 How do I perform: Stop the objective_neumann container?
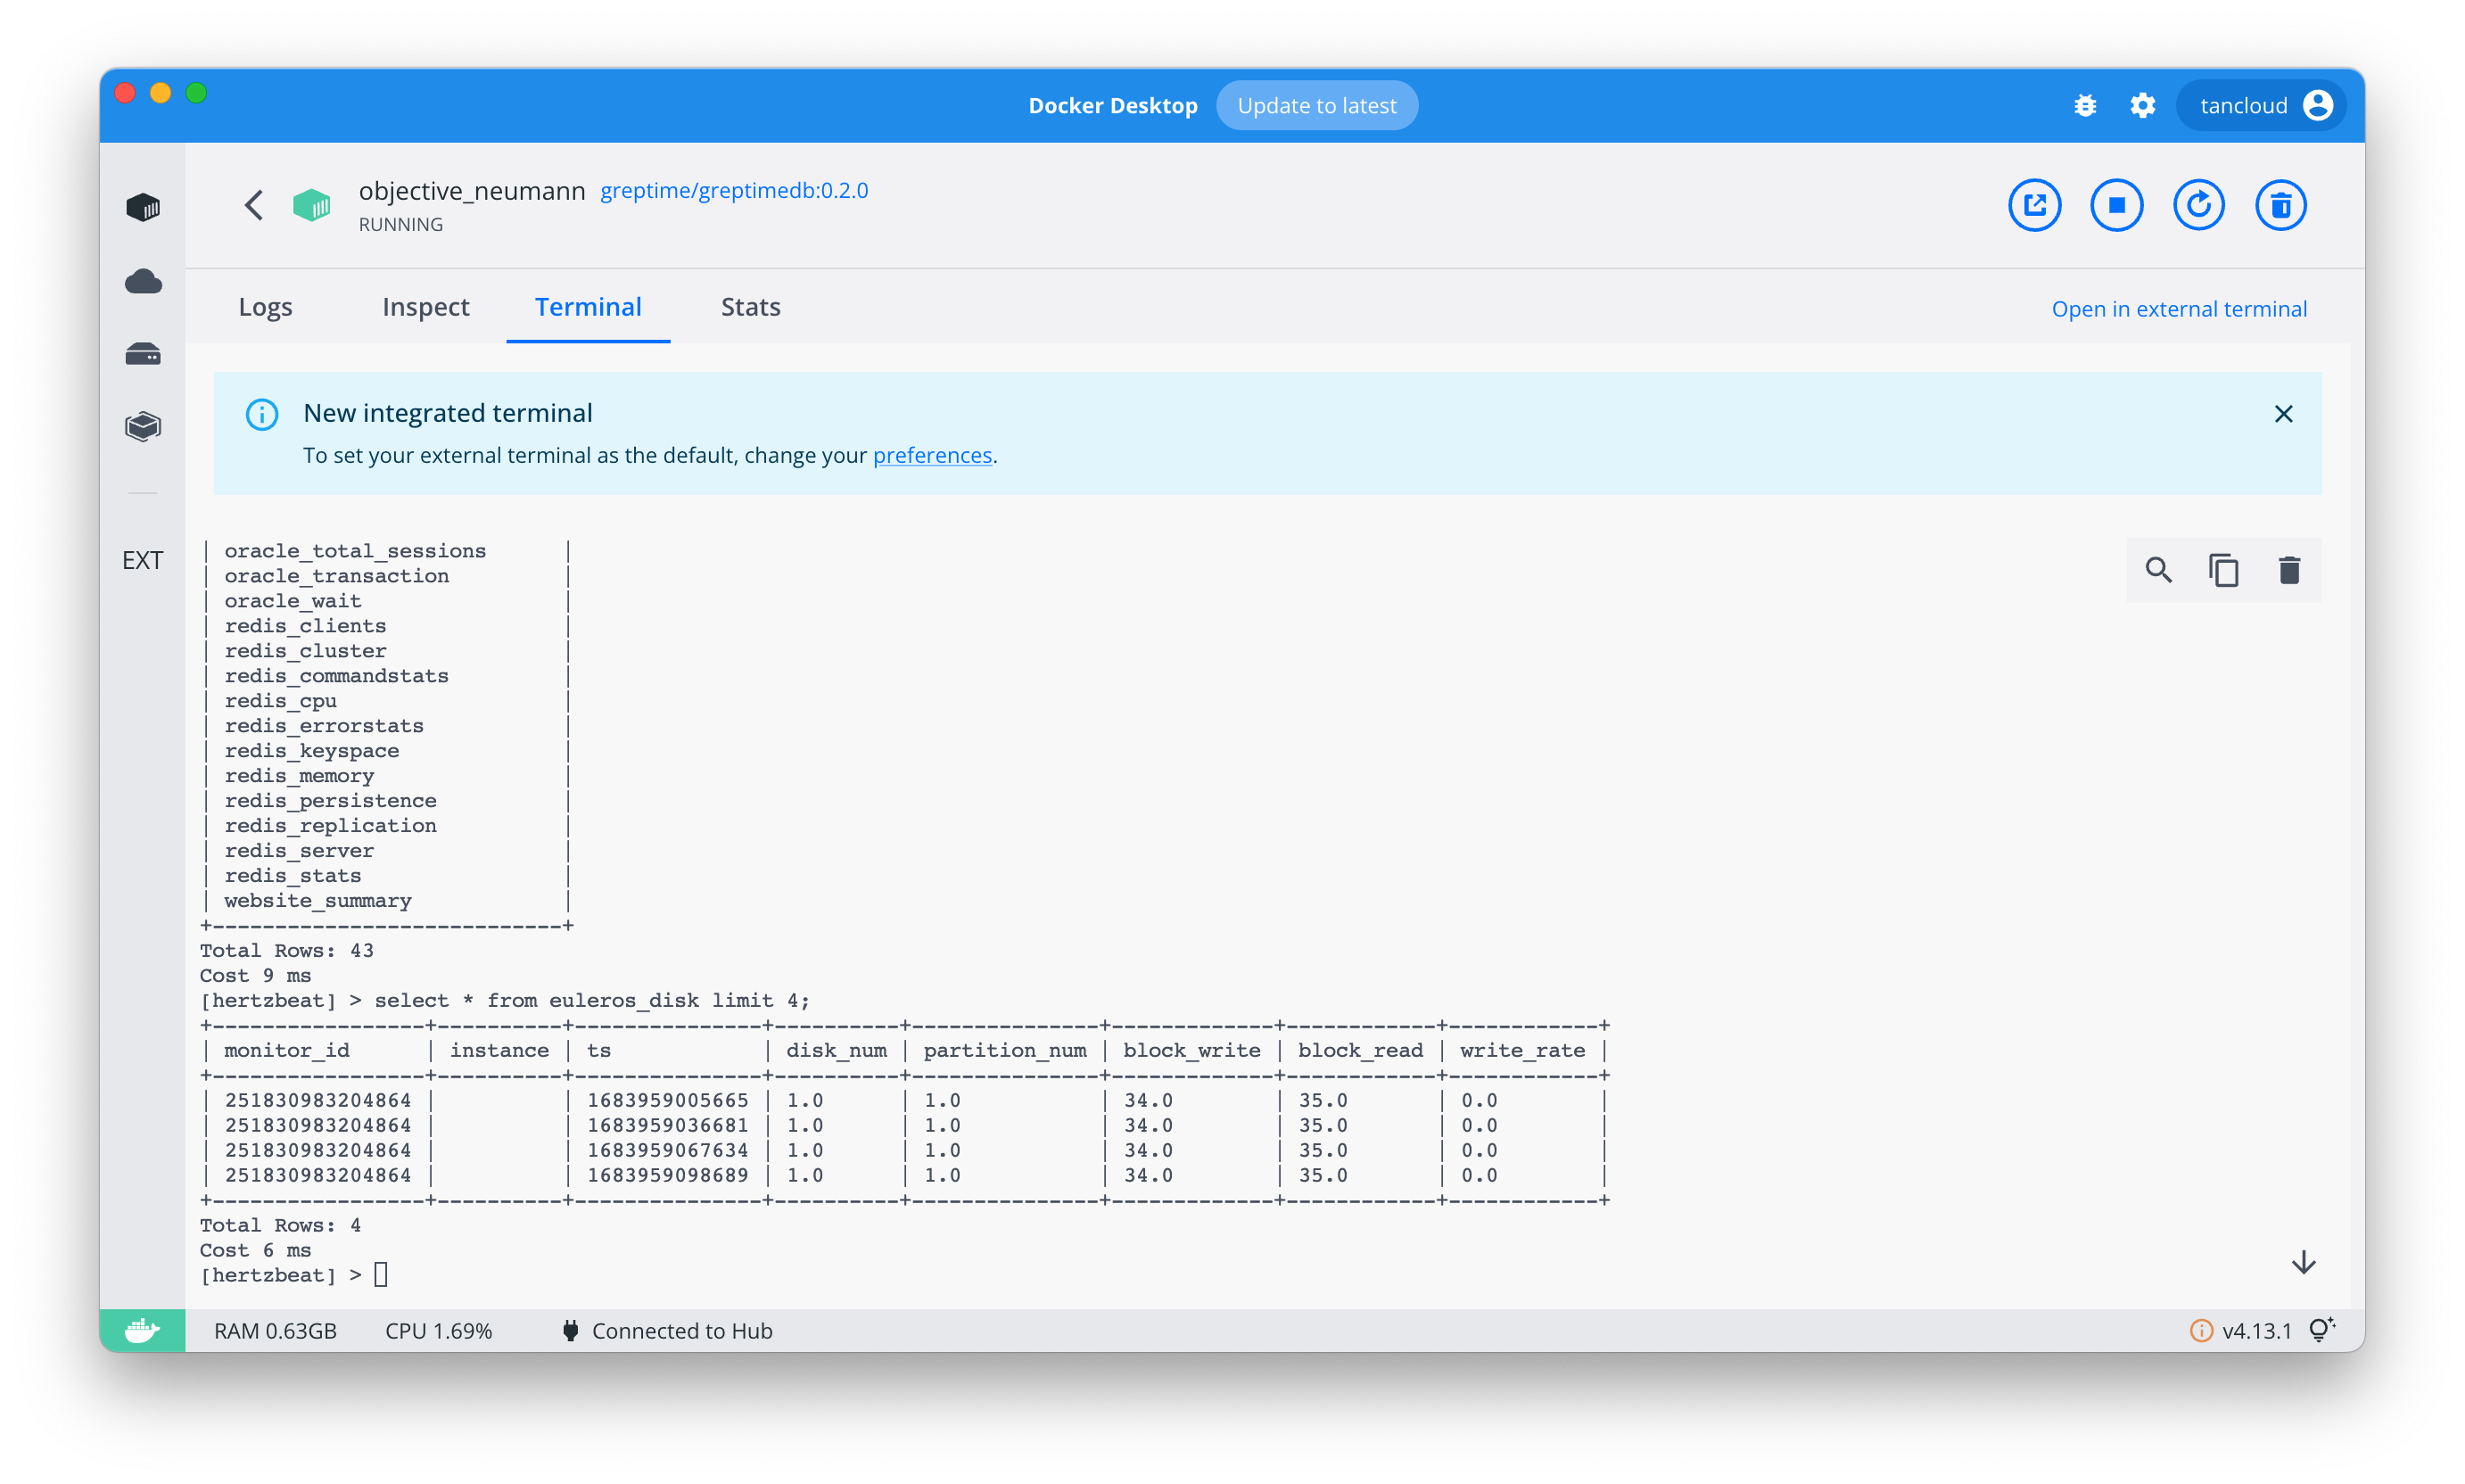2116,205
